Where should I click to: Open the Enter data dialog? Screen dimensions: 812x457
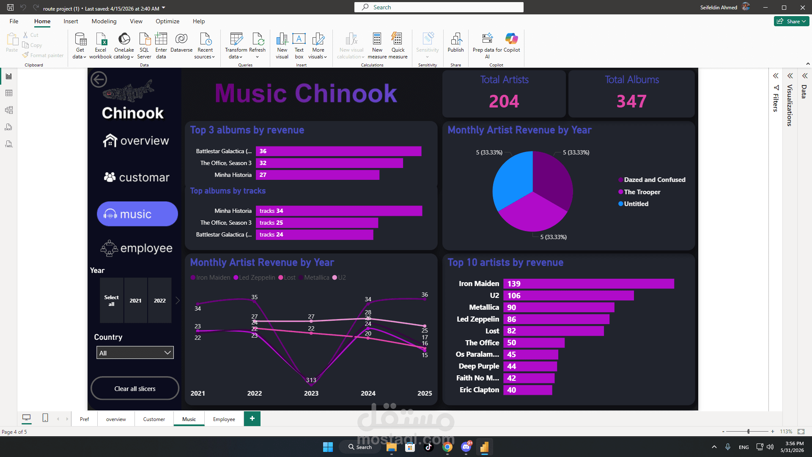pos(161,46)
